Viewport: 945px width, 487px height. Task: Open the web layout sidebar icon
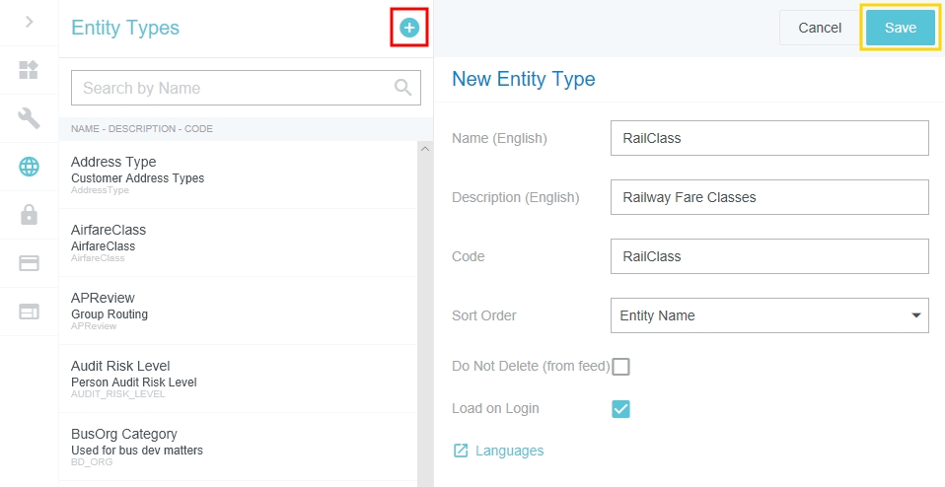coord(29,312)
